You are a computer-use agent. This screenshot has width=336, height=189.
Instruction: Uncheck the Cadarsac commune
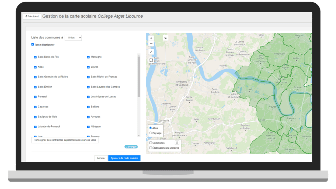tap(35, 107)
